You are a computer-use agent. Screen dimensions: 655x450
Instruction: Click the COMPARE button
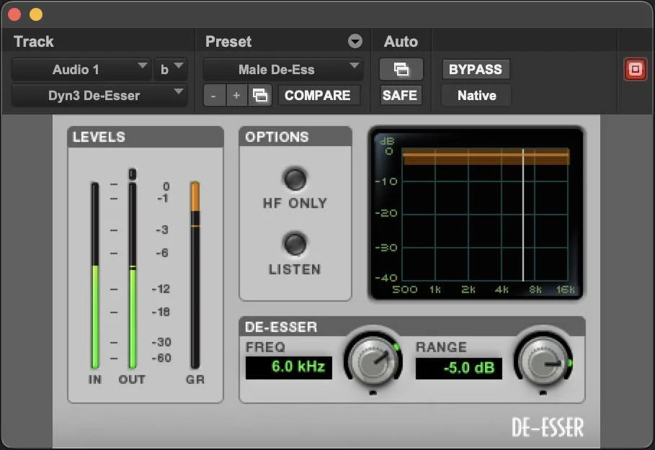click(x=318, y=96)
